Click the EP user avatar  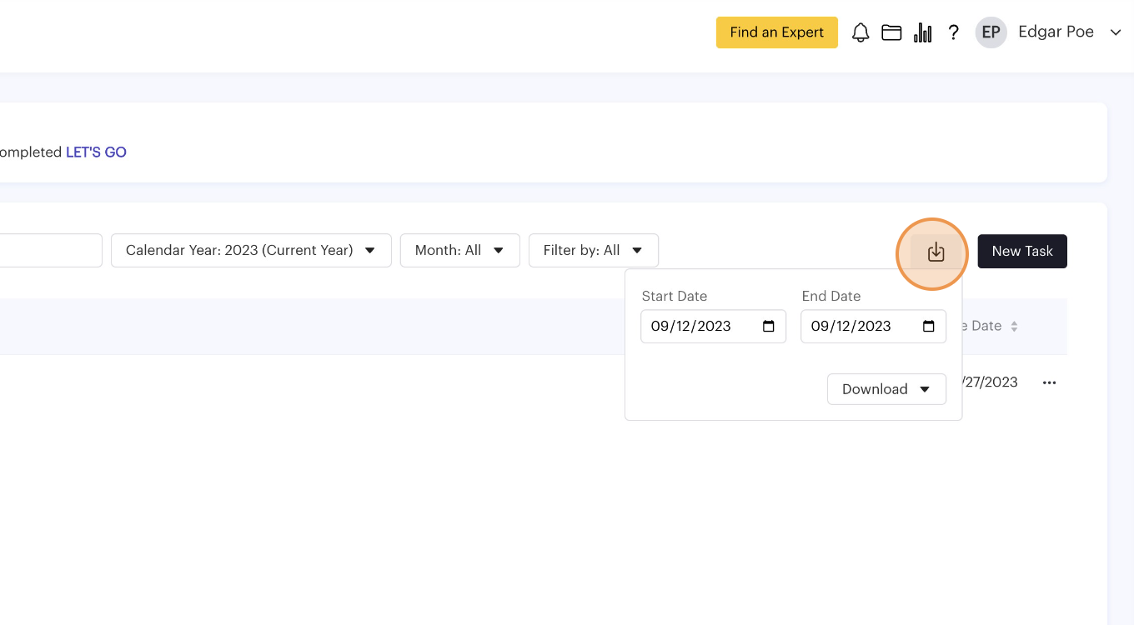coord(991,32)
